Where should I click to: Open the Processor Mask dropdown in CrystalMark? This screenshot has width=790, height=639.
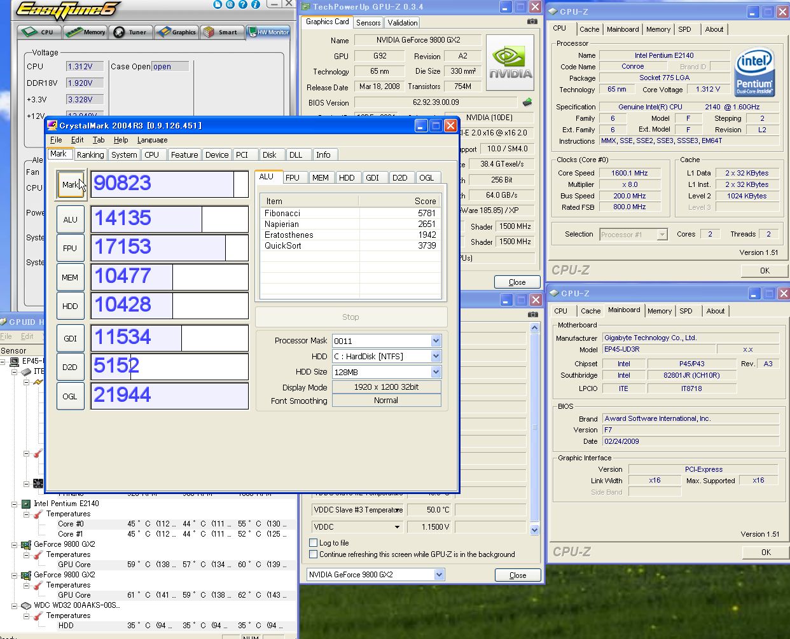436,341
